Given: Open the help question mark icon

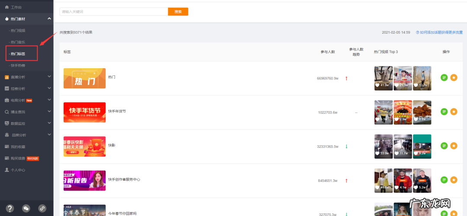Looking at the screenshot, I should click(10, 208).
